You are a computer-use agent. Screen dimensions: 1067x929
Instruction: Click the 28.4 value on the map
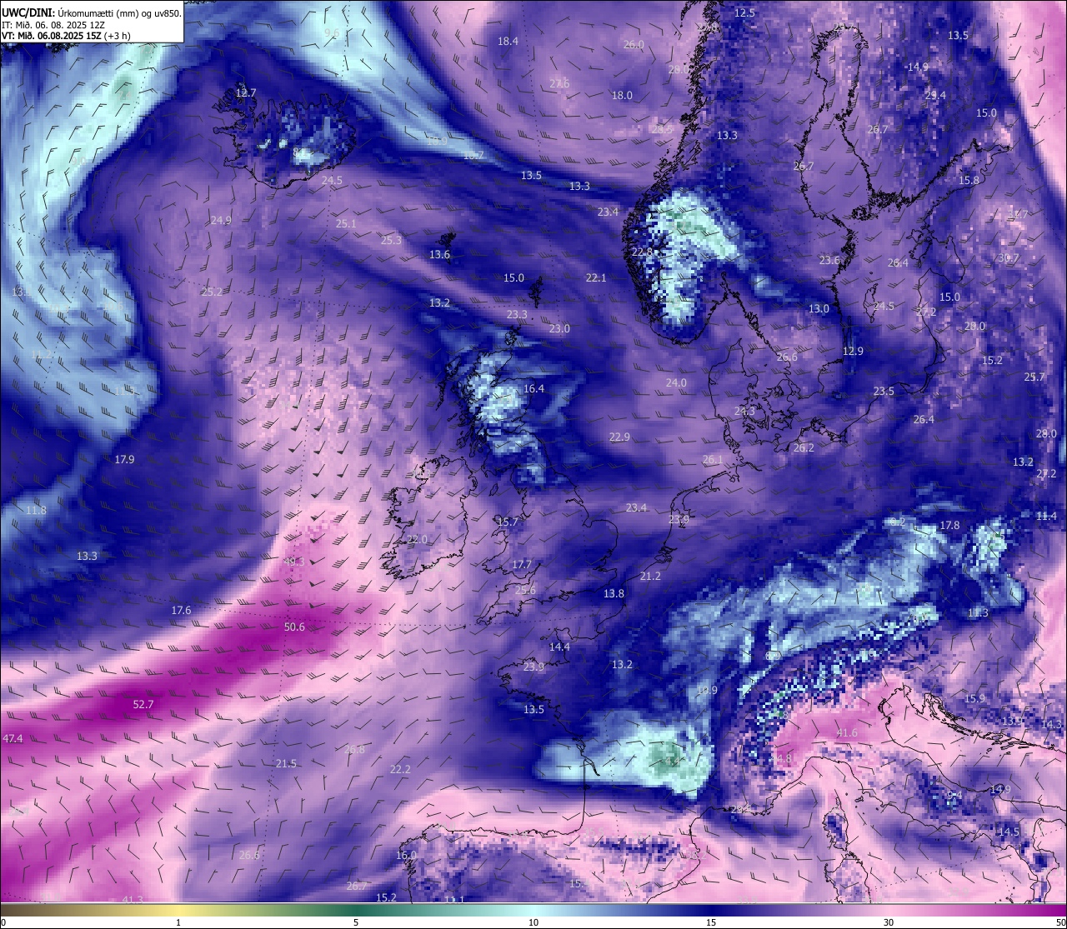(x=898, y=263)
